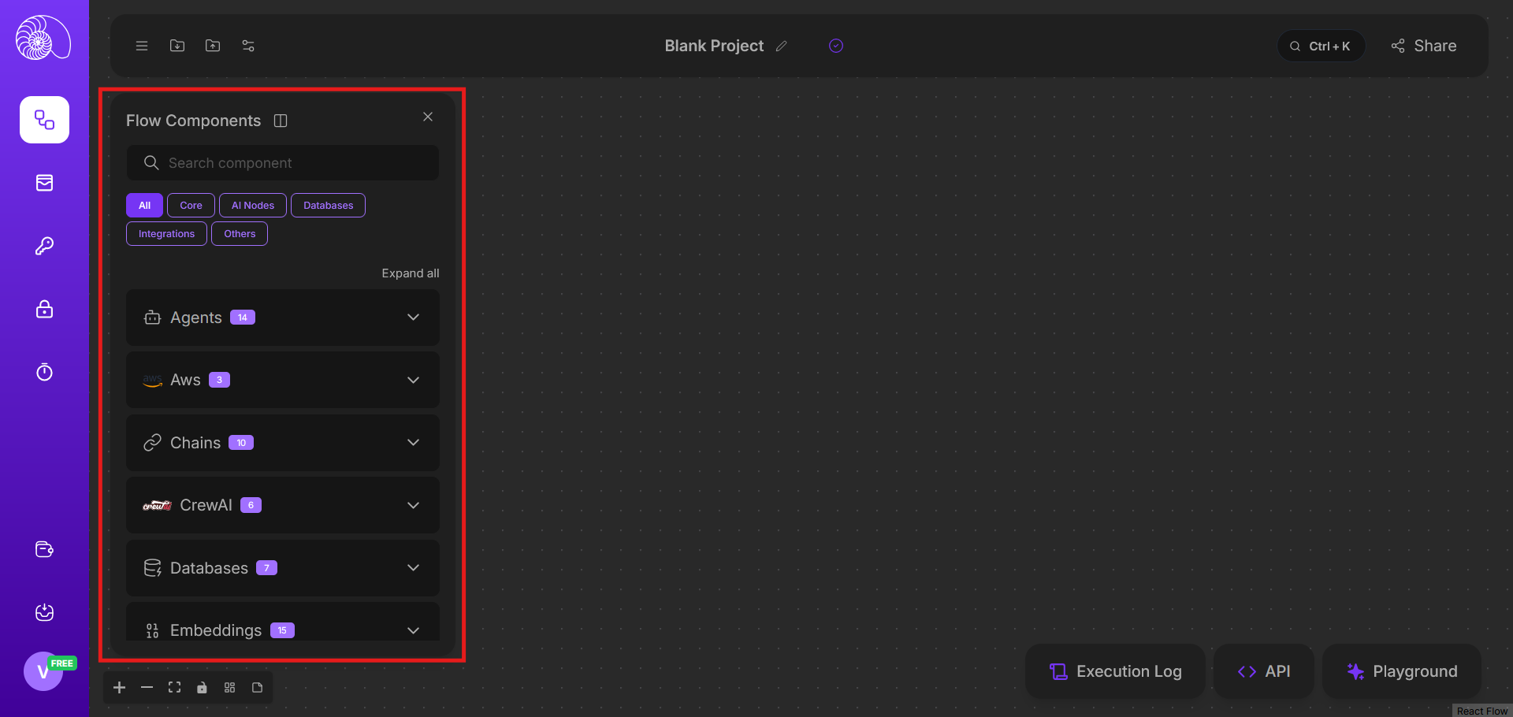1513x717 pixels.
Task: Toggle the Flow Components panel dock layout
Action: [x=281, y=121]
